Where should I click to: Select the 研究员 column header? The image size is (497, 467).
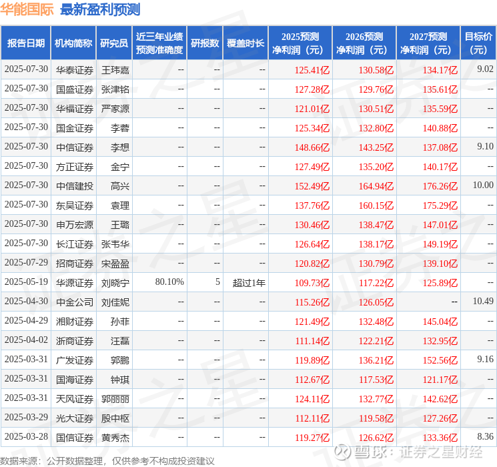tap(114, 43)
